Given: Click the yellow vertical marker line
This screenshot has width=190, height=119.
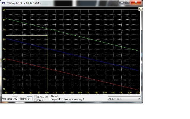Looking at the screenshot, I should pos(47,65).
